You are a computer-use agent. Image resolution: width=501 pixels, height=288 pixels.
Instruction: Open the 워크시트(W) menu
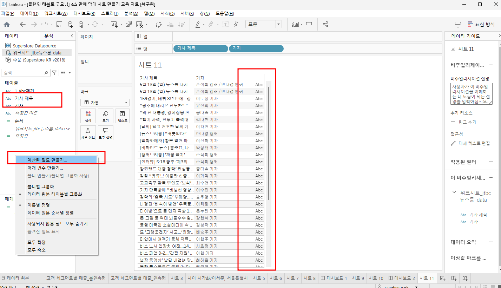(56, 13)
